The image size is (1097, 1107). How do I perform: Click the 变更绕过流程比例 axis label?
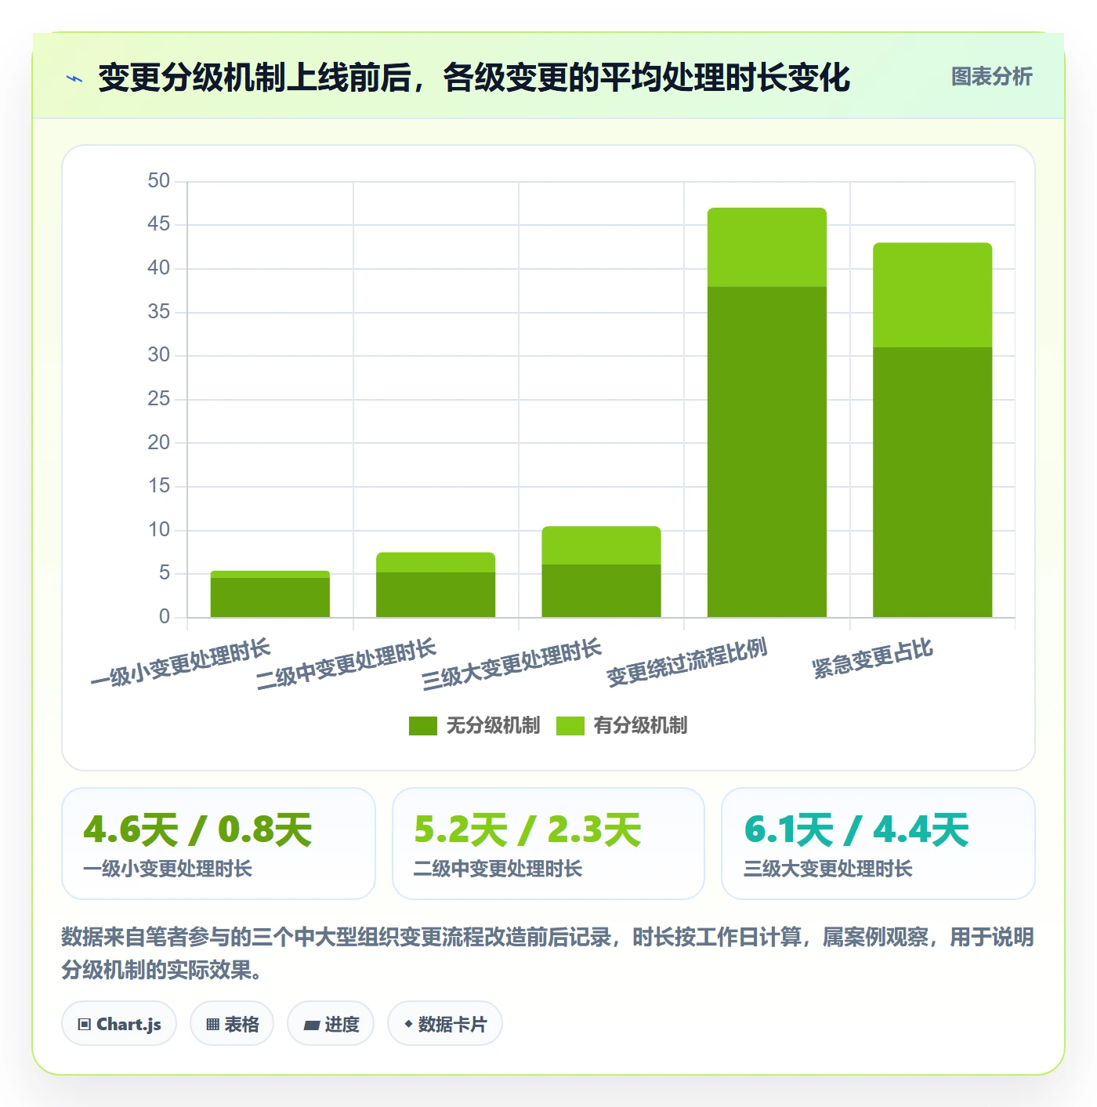686,662
